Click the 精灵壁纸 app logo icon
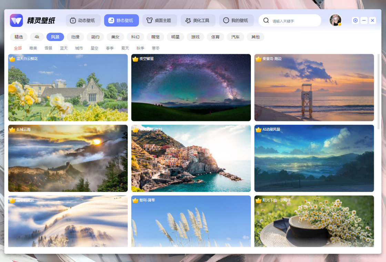The height and width of the screenshot is (262, 386). coord(17,20)
